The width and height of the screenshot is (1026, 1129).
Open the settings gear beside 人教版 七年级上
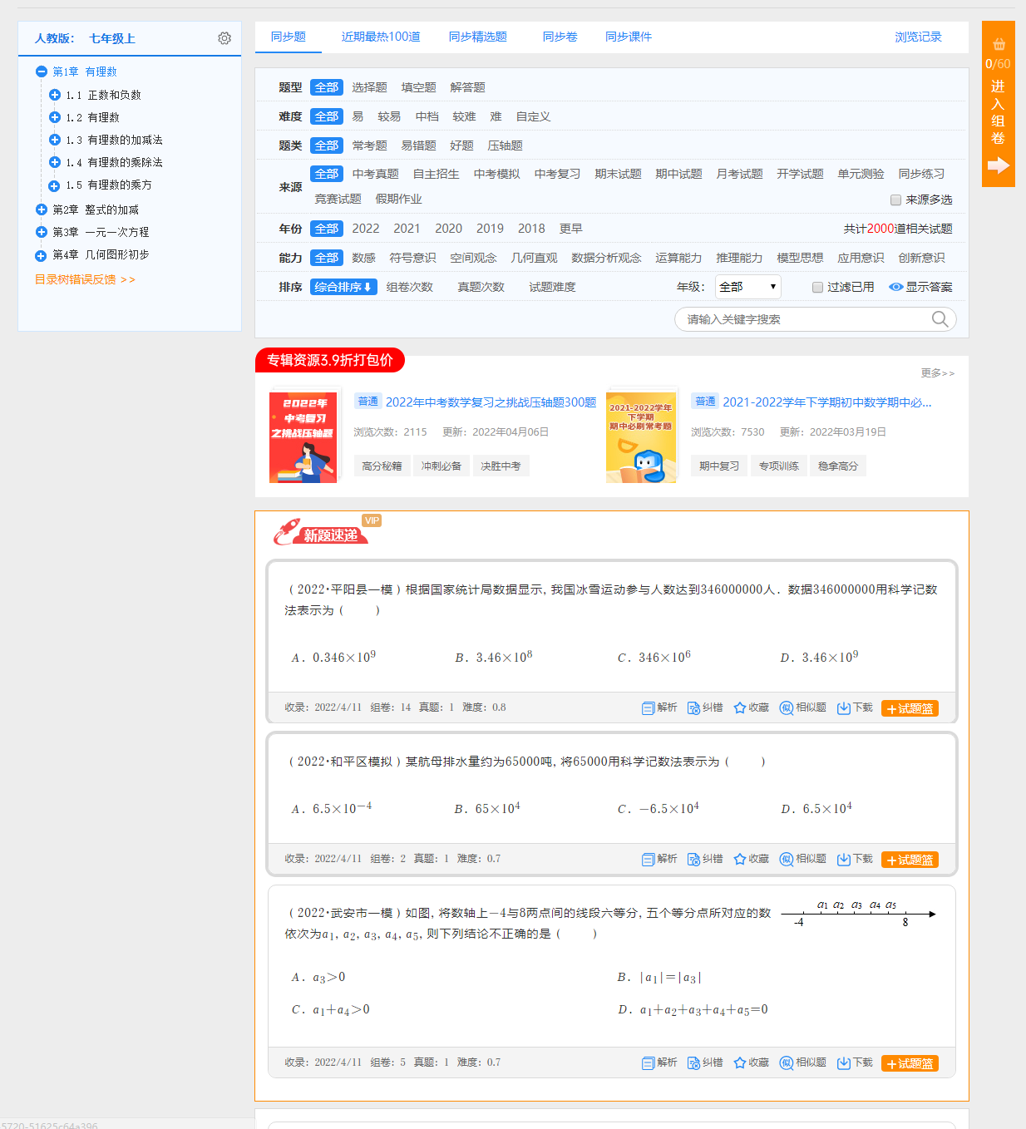pyautogui.click(x=224, y=38)
